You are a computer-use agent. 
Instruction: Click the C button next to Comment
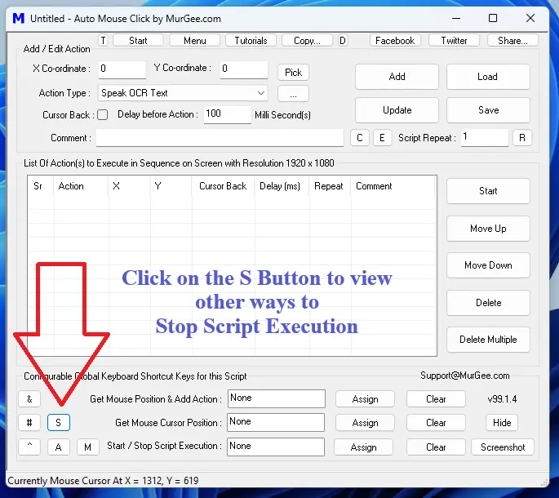click(359, 138)
